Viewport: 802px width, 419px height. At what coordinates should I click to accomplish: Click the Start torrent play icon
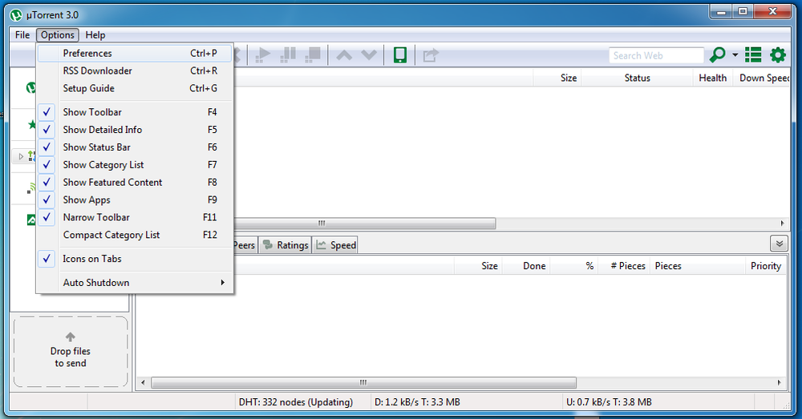263,54
